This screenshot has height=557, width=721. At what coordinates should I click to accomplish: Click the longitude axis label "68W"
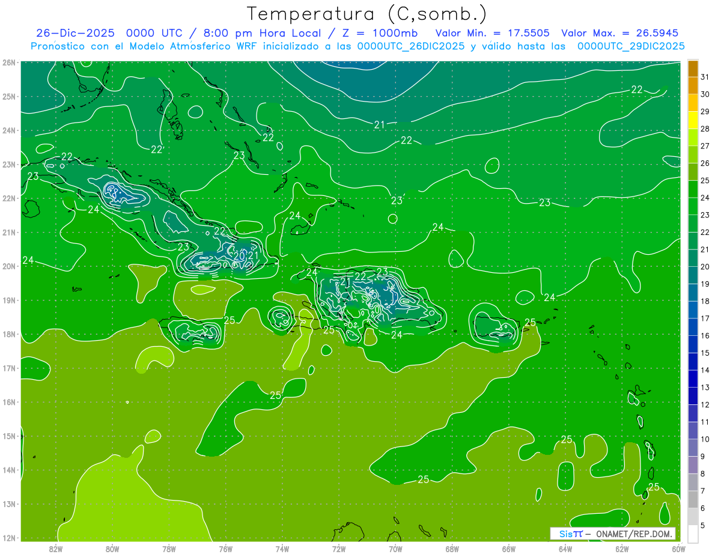pyautogui.click(x=452, y=549)
